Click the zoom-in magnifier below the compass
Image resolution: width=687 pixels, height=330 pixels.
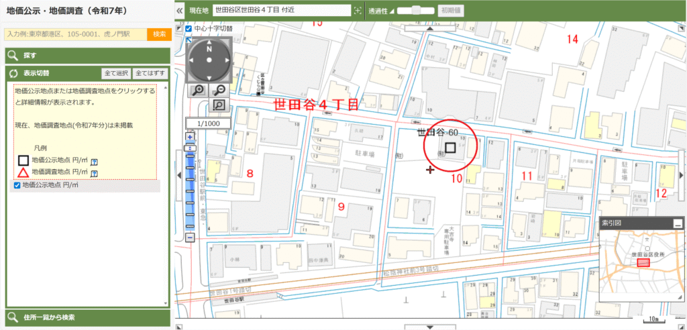(x=198, y=91)
